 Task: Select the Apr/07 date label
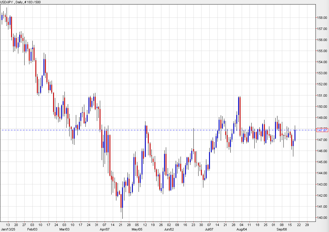pos(104,229)
